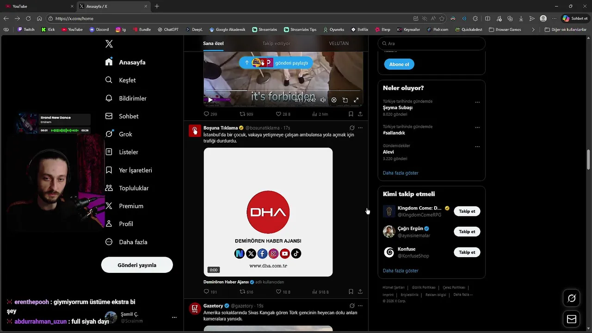Open #sallandık trend options
This screenshot has width=592, height=333.
point(477,128)
